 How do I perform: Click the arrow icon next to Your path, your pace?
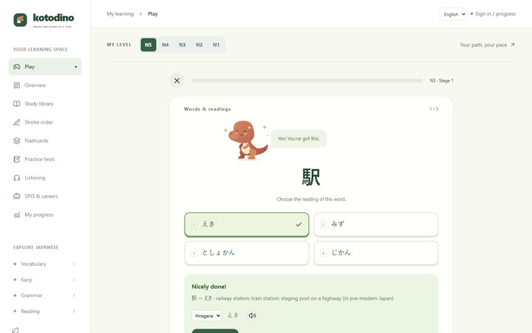[x=513, y=44]
